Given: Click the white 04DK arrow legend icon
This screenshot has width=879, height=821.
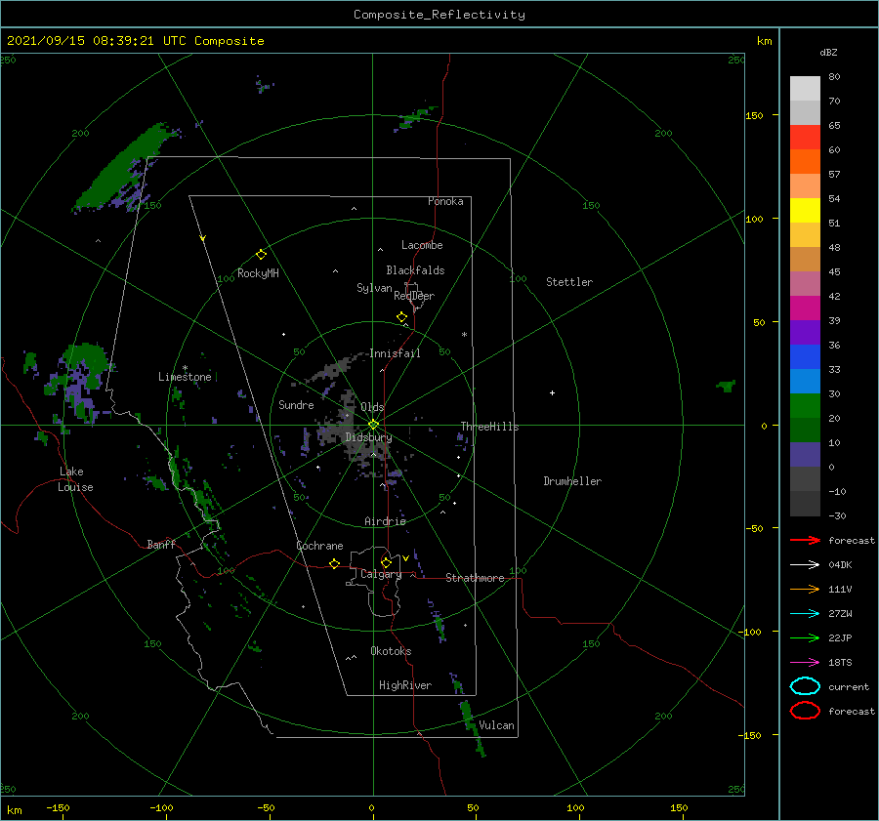Looking at the screenshot, I should coord(805,564).
